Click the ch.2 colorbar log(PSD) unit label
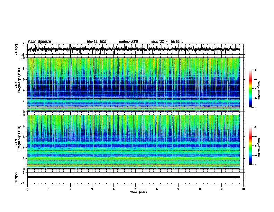274x212 pixels. [x=259, y=147]
